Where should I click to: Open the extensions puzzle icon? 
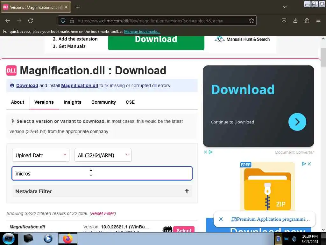[x=307, y=20]
